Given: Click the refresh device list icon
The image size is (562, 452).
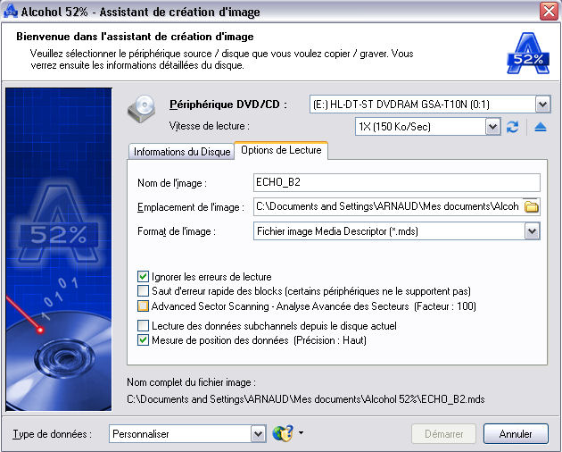Looking at the screenshot, I should 513,127.
